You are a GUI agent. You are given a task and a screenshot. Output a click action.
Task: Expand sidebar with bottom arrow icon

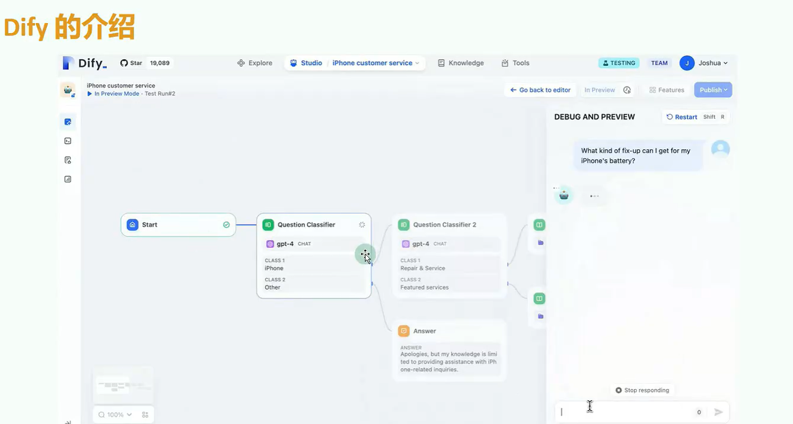[68, 422]
